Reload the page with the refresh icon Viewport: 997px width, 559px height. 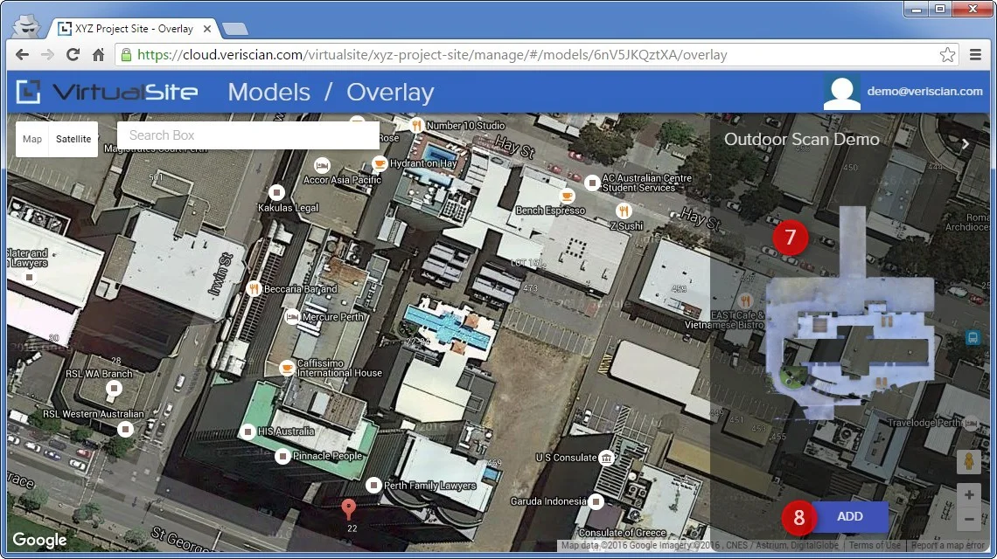pyautogui.click(x=73, y=55)
